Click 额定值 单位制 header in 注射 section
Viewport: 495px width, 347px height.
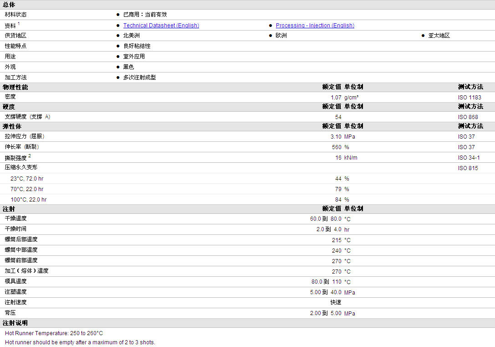[342, 208]
